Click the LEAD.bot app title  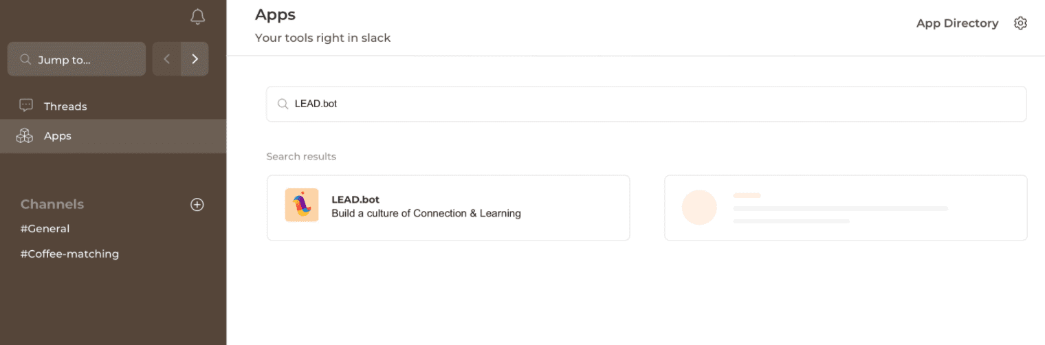(x=355, y=200)
